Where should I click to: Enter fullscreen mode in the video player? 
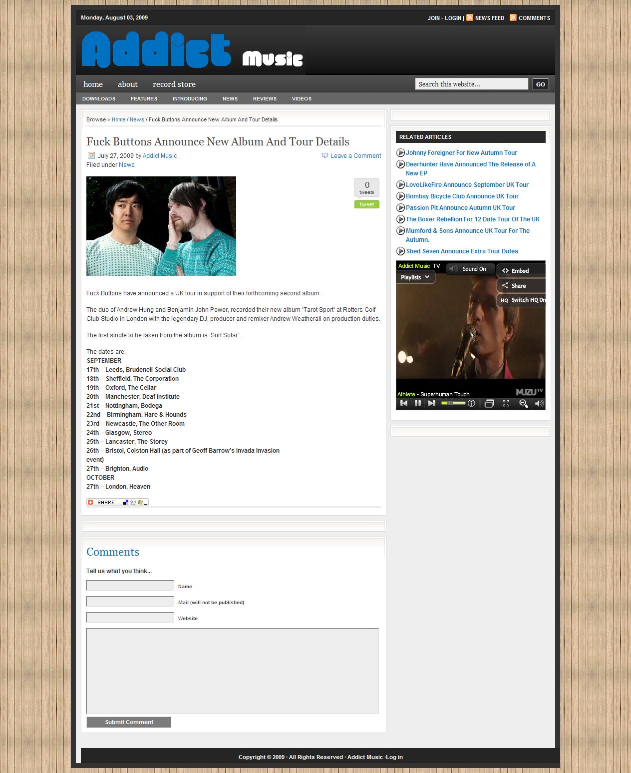(x=506, y=404)
